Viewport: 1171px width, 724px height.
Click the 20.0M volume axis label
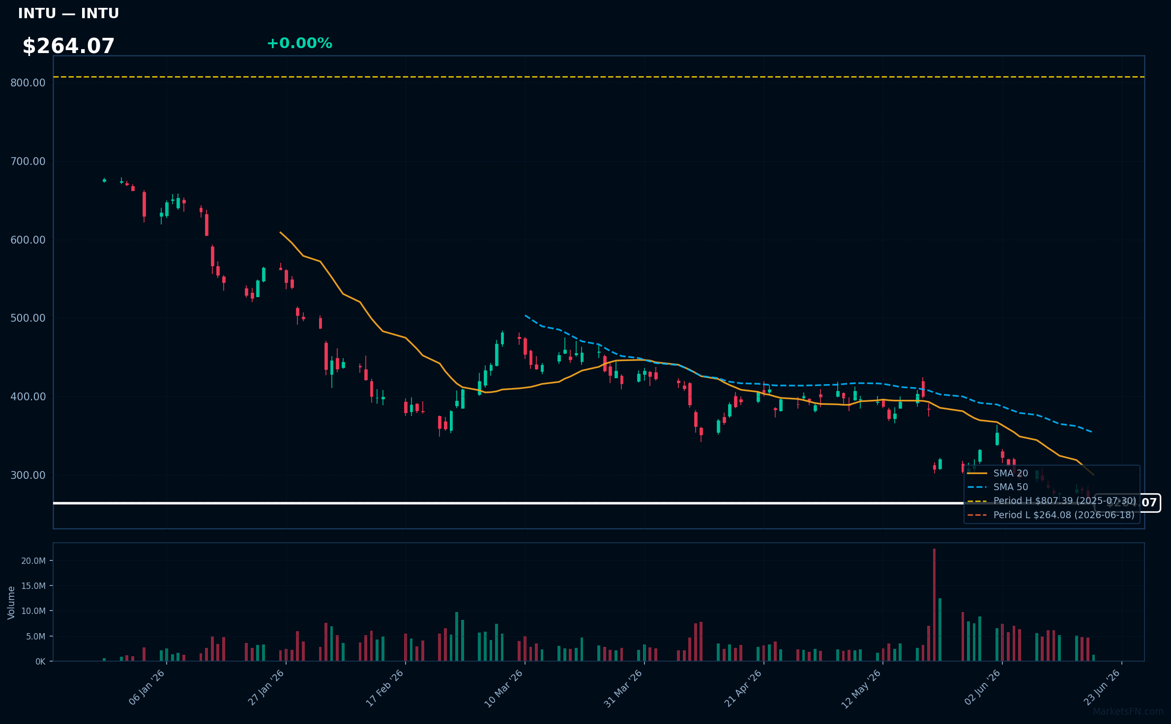click(x=33, y=561)
